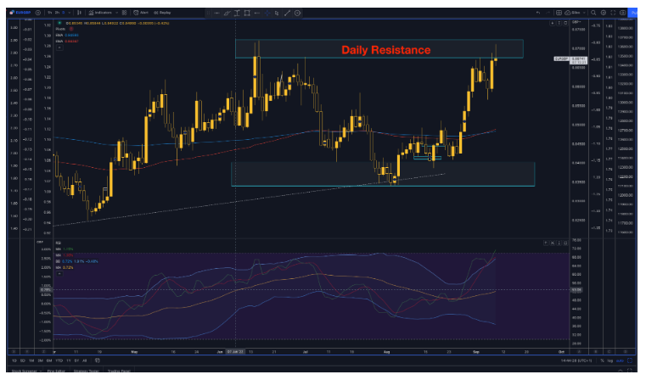Open the indicator templates grid icon
This screenshot has width=646, height=380.
click(x=124, y=13)
